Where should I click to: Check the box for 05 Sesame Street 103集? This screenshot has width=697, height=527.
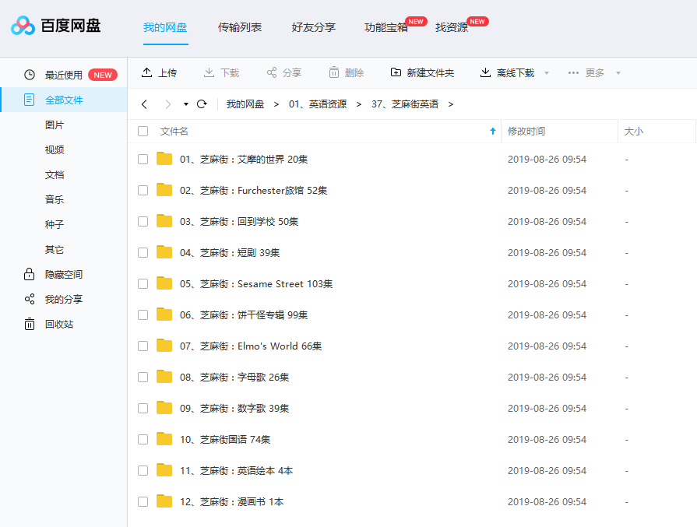(143, 284)
